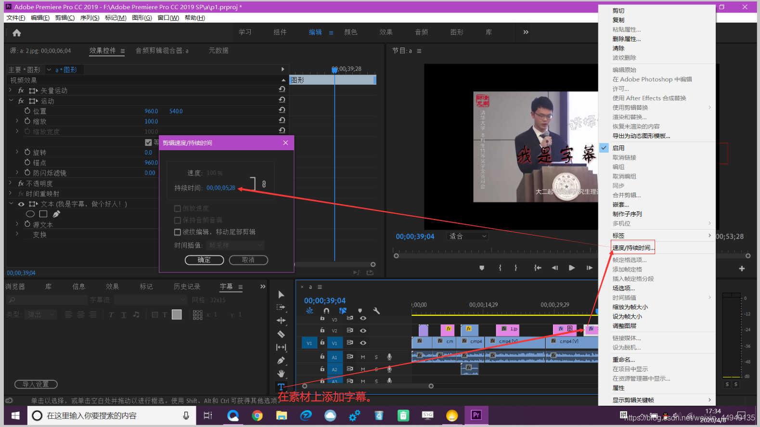Screen dimensions: 760x427
Task: Play the program monitor
Action: click(572, 268)
